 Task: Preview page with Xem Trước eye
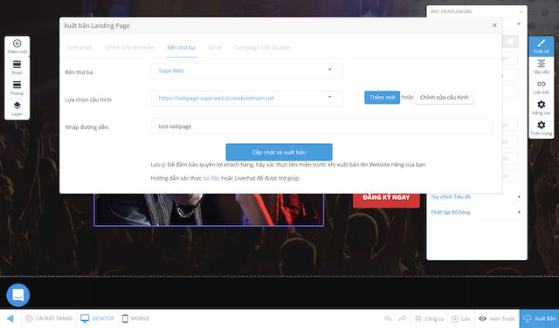(497, 318)
